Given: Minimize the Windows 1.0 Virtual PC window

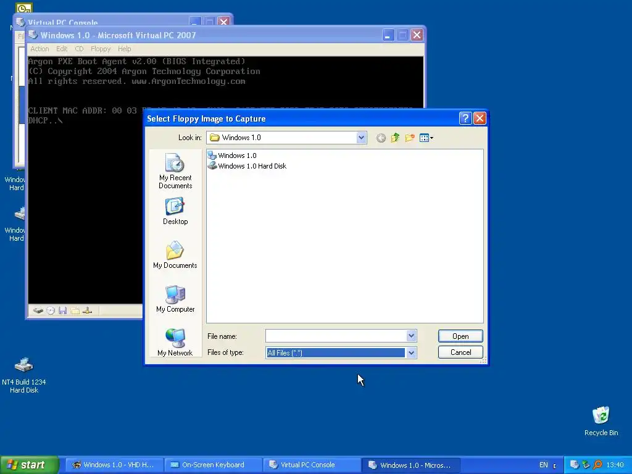Looking at the screenshot, I should pos(388,35).
